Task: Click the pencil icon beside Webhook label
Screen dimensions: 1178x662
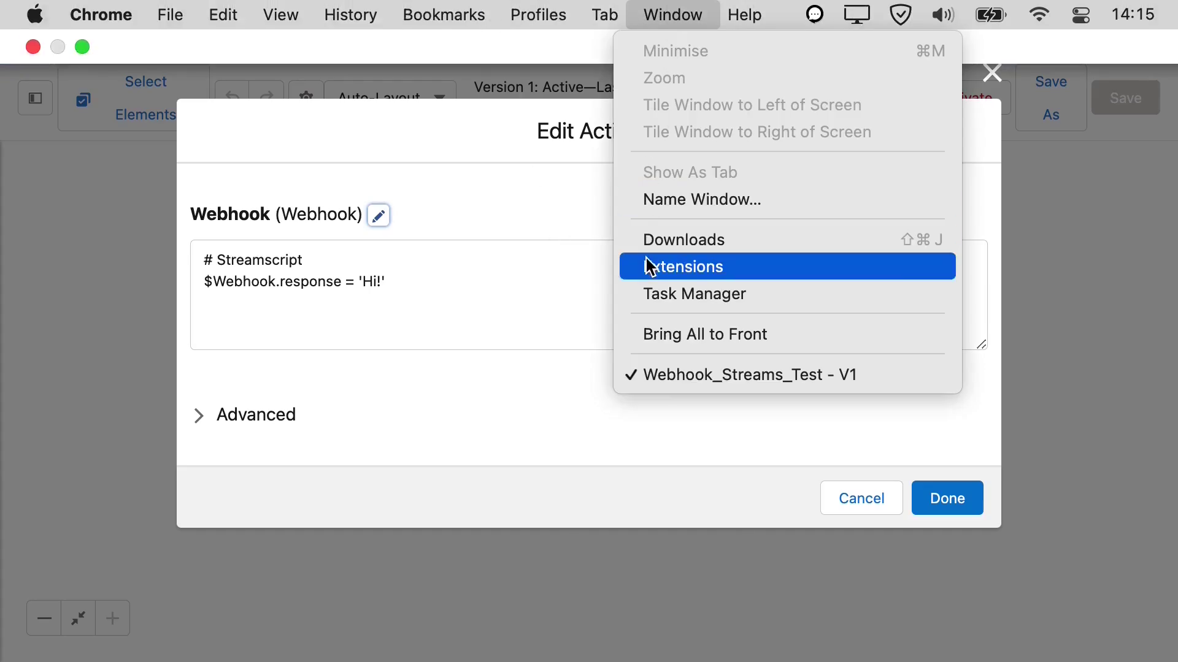Action: [x=379, y=215]
